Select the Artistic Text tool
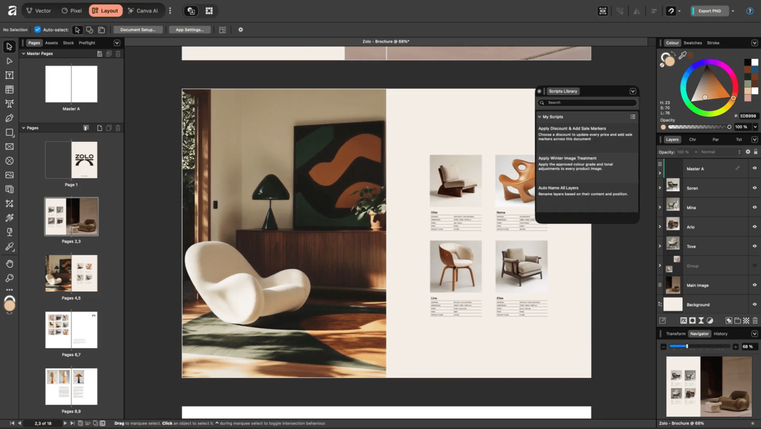 (9, 104)
